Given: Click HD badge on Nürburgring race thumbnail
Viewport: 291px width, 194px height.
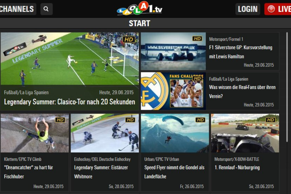Looking at the screenshot, I should 270,120.
